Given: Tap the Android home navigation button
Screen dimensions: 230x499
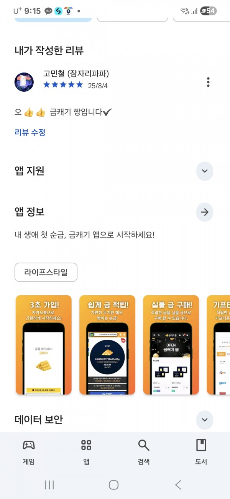Looking at the screenshot, I should point(114,485).
